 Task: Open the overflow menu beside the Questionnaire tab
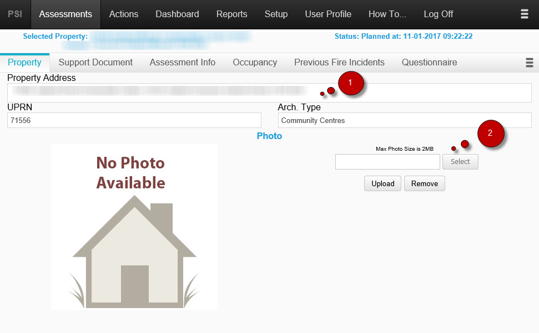point(529,63)
